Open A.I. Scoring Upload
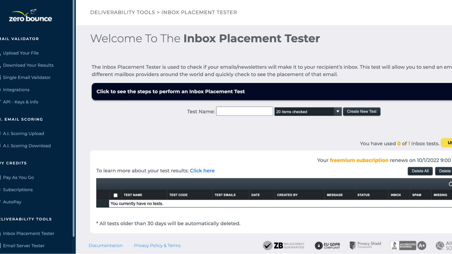Viewport: 452px width, 254px height. pos(23,133)
